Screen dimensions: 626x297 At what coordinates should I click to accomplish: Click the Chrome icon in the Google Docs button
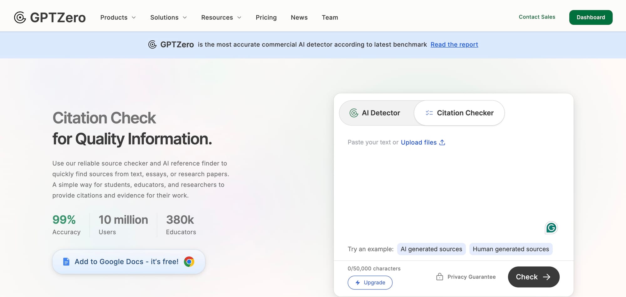click(189, 262)
